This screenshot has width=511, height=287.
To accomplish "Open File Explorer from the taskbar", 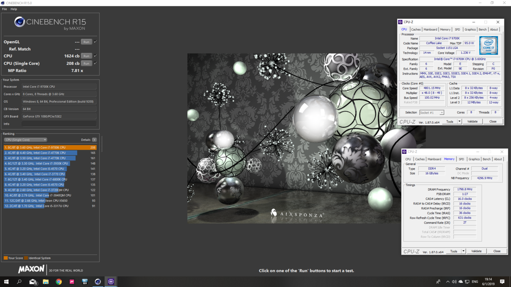I will click(x=46, y=282).
